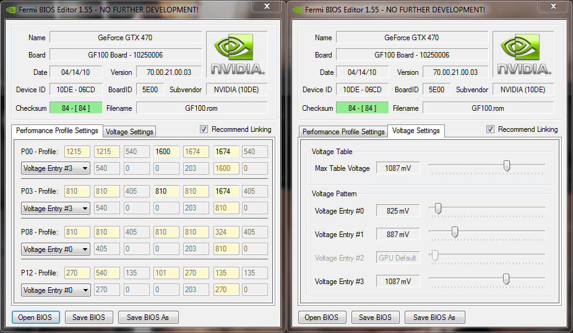Click Save BIOS As in left window
The width and height of the screenshot is (573, 333).
pos(148,318)
